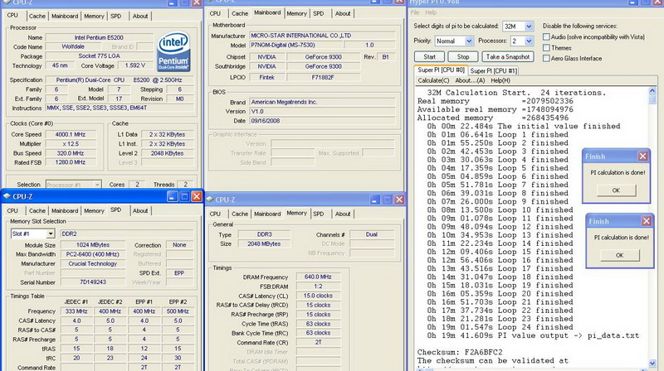The image size is (664, 371).
Task: Switch to the Super PI [CPU #0] tab
Action: tap(441, 70)
